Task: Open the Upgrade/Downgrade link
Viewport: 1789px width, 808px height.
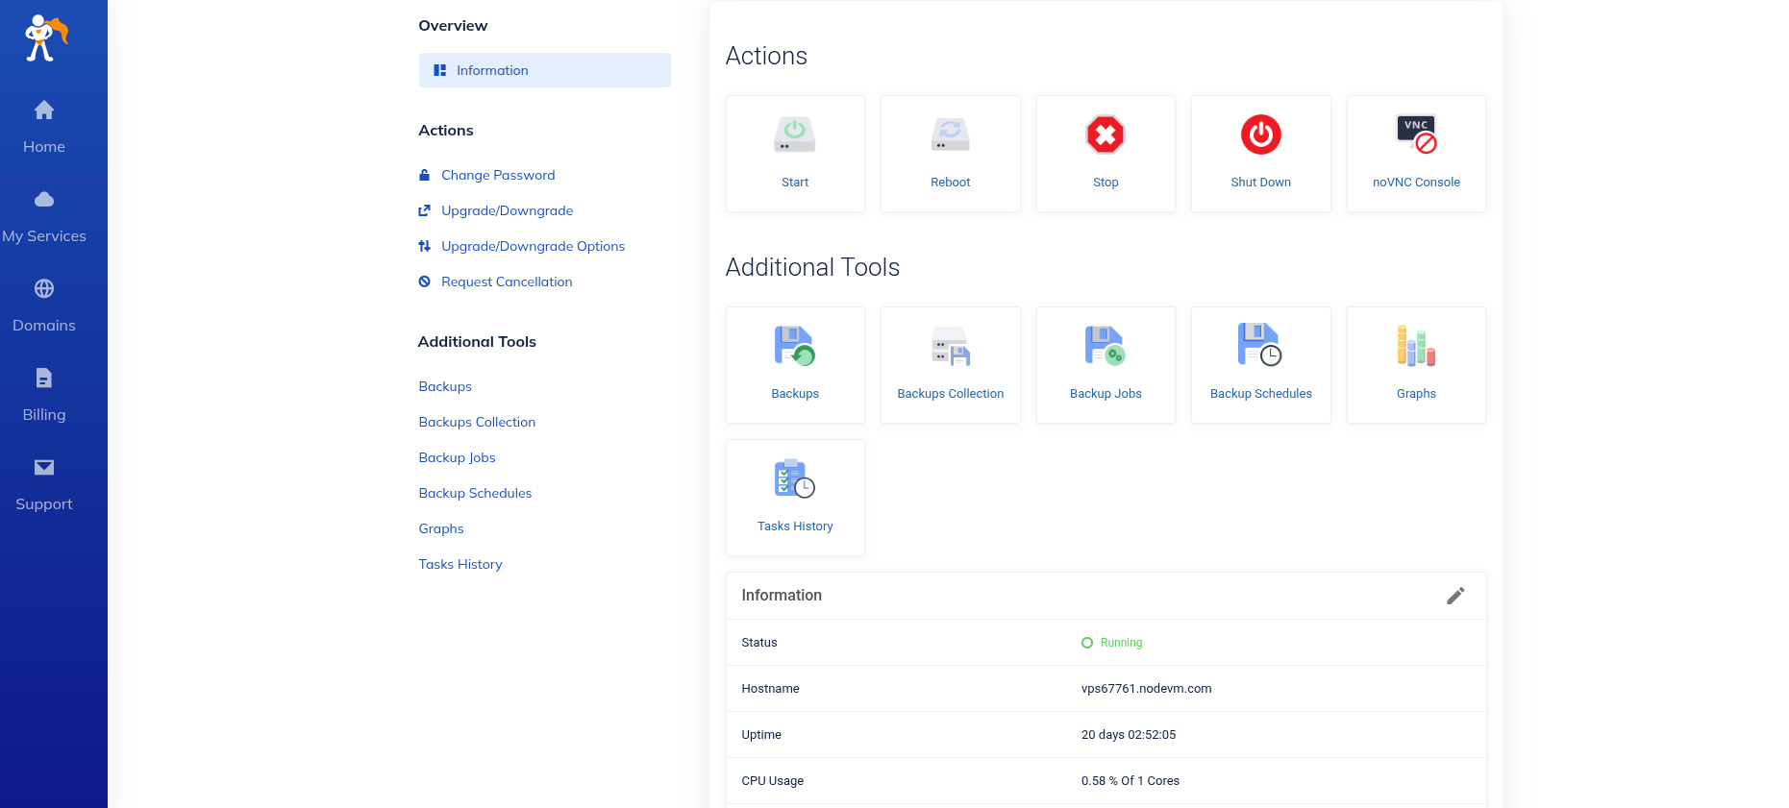Action: pos(507,210)
